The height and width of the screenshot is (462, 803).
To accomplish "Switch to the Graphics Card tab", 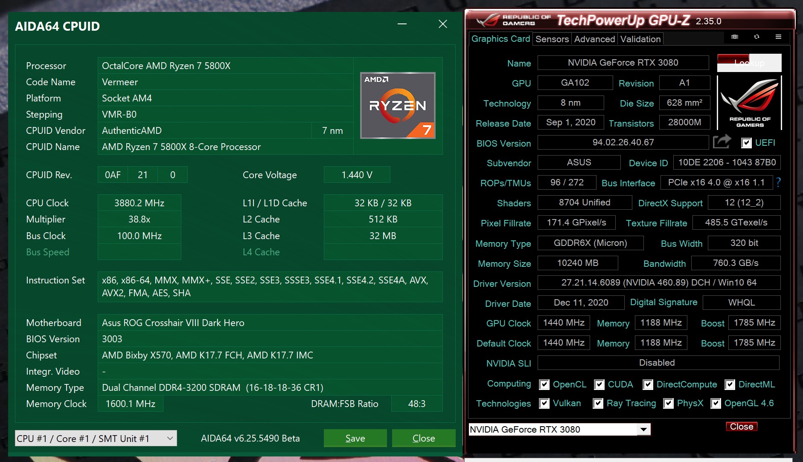I will pos(500,39).
